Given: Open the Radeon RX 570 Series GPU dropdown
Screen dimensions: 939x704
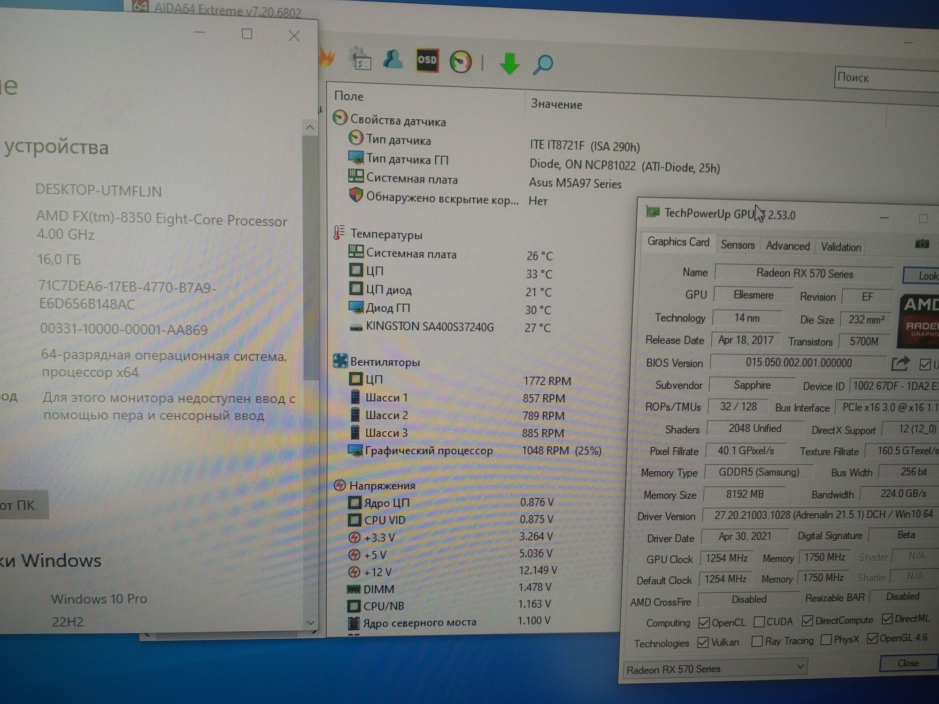Looking at the screenshot, I should click(x=716, y=668).
